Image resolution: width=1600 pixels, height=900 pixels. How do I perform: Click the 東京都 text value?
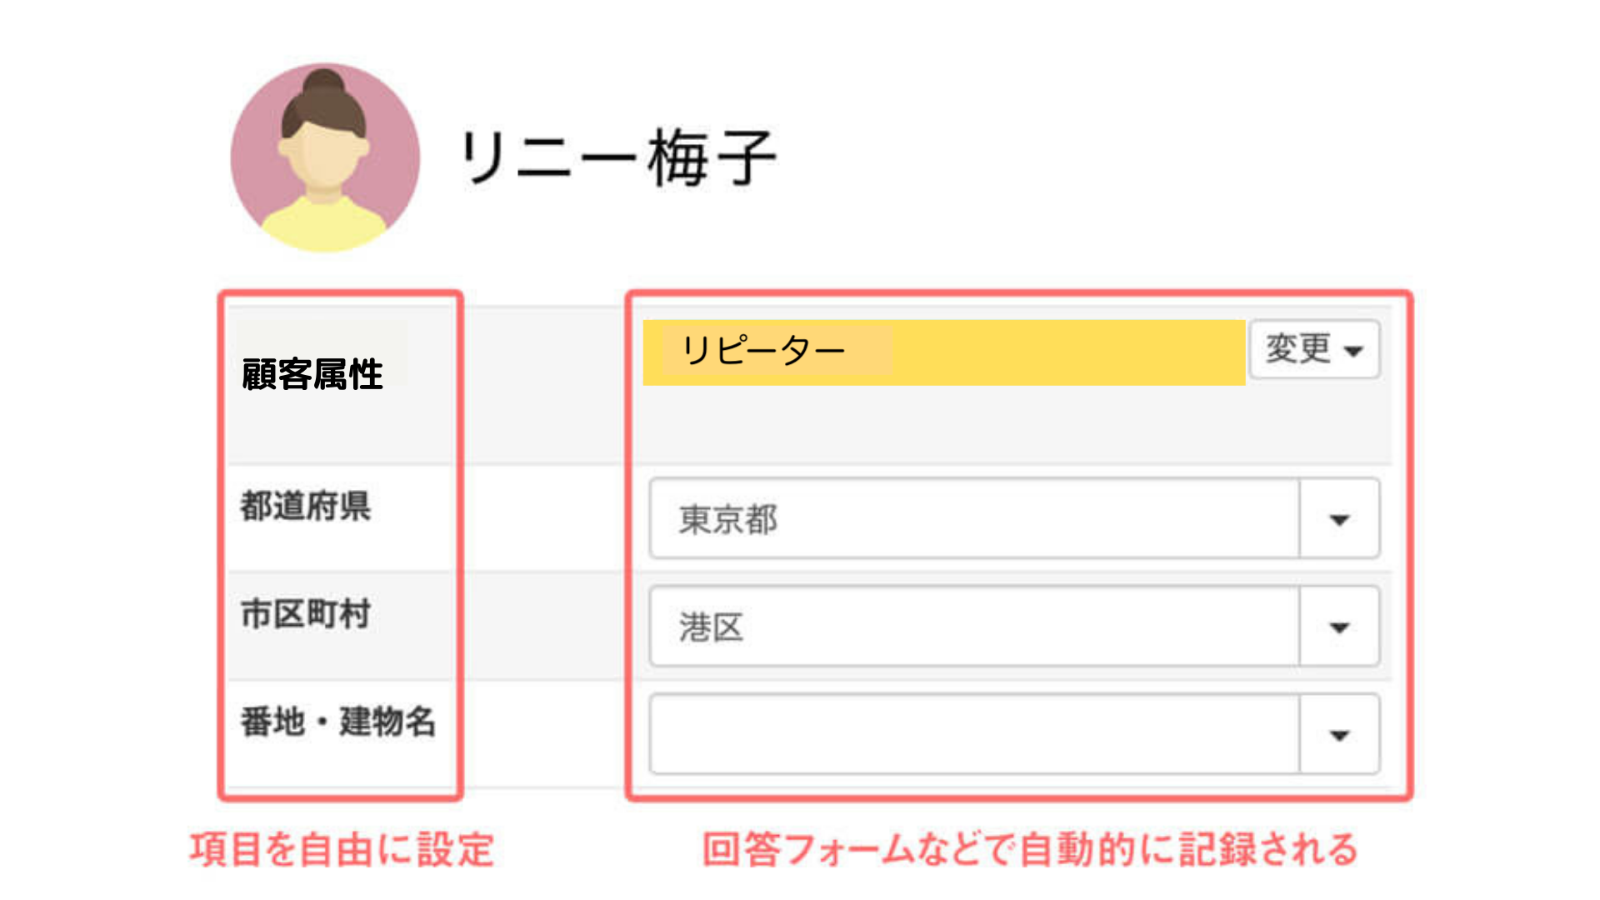coord(728,520)
